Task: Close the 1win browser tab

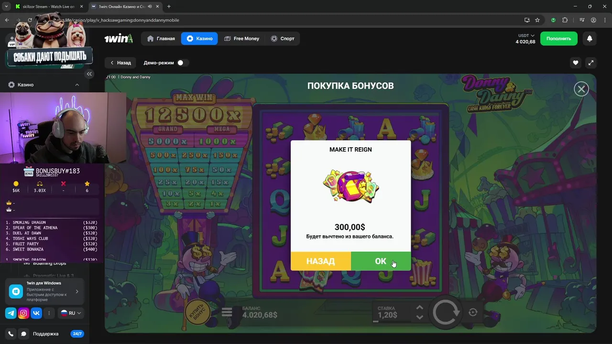Action: click(x=158, y=7)
